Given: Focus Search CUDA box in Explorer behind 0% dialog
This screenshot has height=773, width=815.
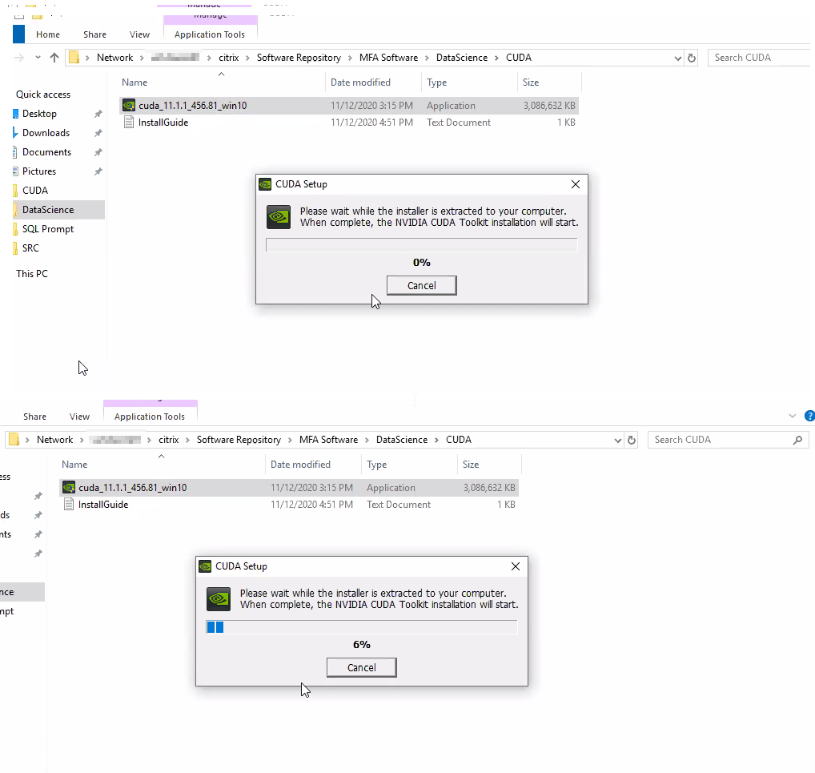Looking at the screenshot, I should tap(761, 58).
